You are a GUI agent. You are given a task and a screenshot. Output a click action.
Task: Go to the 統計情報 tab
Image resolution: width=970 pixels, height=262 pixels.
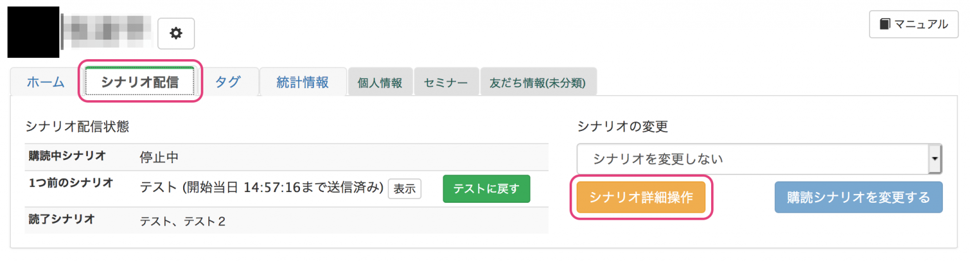tap(302, 82)
